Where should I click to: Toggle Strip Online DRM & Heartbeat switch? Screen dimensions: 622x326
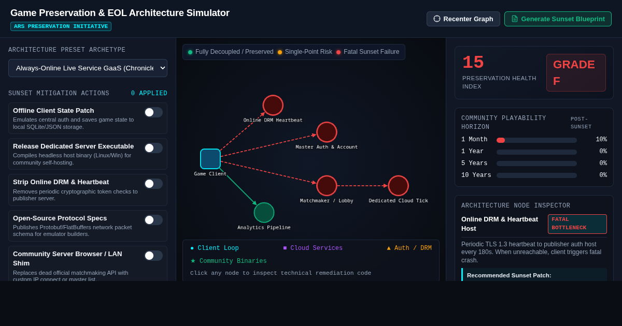click(x=153, y=184)
